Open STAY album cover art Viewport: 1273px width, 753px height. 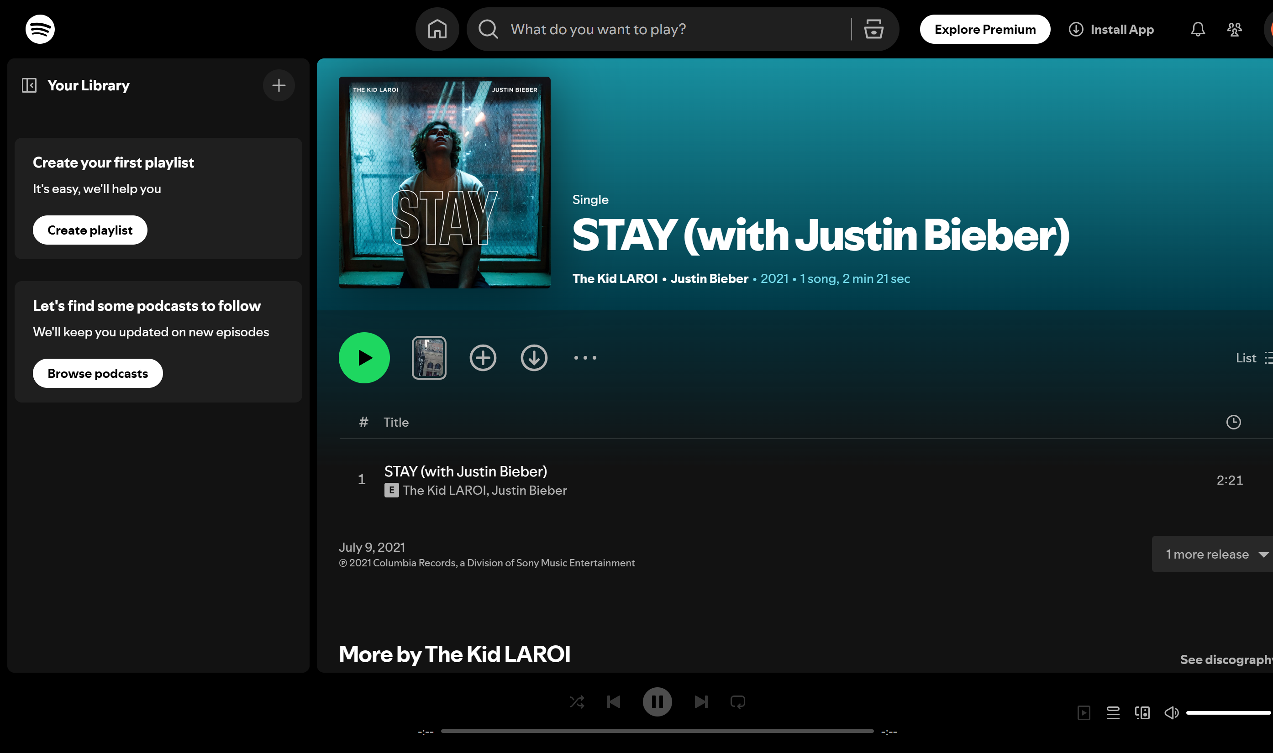[x=444, y=183]
